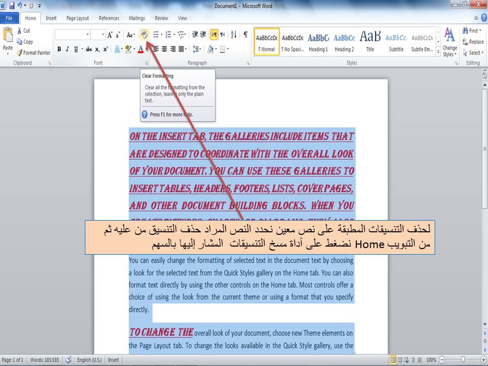The width and height of the screenshot is (488, 366).
Task: Click the Paste clipboard icon
Action: pyautogui.click(x=8, y=35)
